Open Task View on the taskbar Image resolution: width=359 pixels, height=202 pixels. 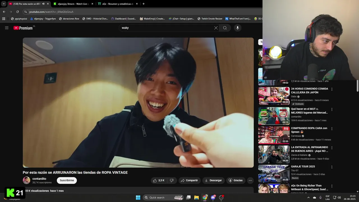(188, 198)
